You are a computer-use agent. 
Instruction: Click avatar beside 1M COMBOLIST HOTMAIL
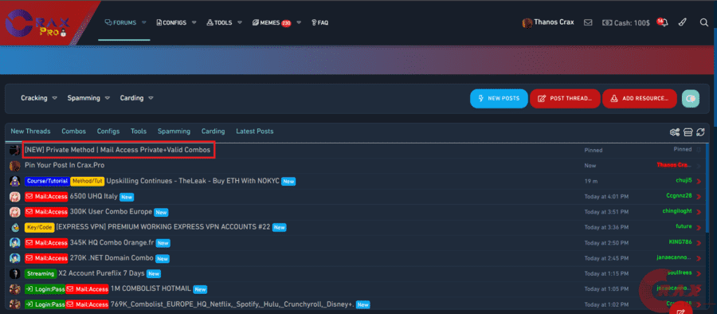coord(14,289)
